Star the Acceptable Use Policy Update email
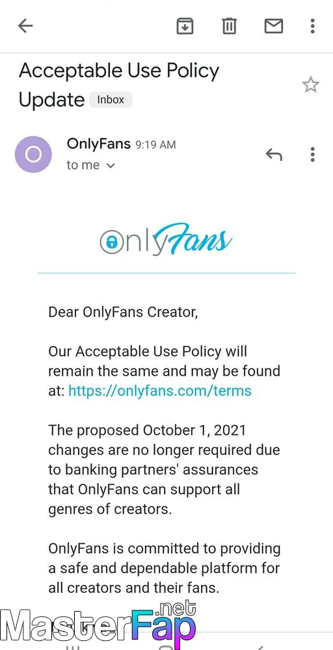Screen dimensions: 333x650 (x=311, y=85)
